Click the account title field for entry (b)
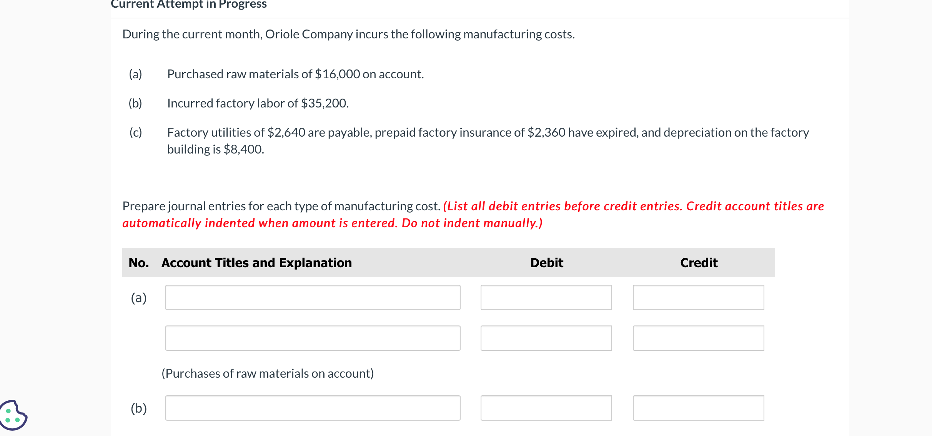 [x=313, y=408]
